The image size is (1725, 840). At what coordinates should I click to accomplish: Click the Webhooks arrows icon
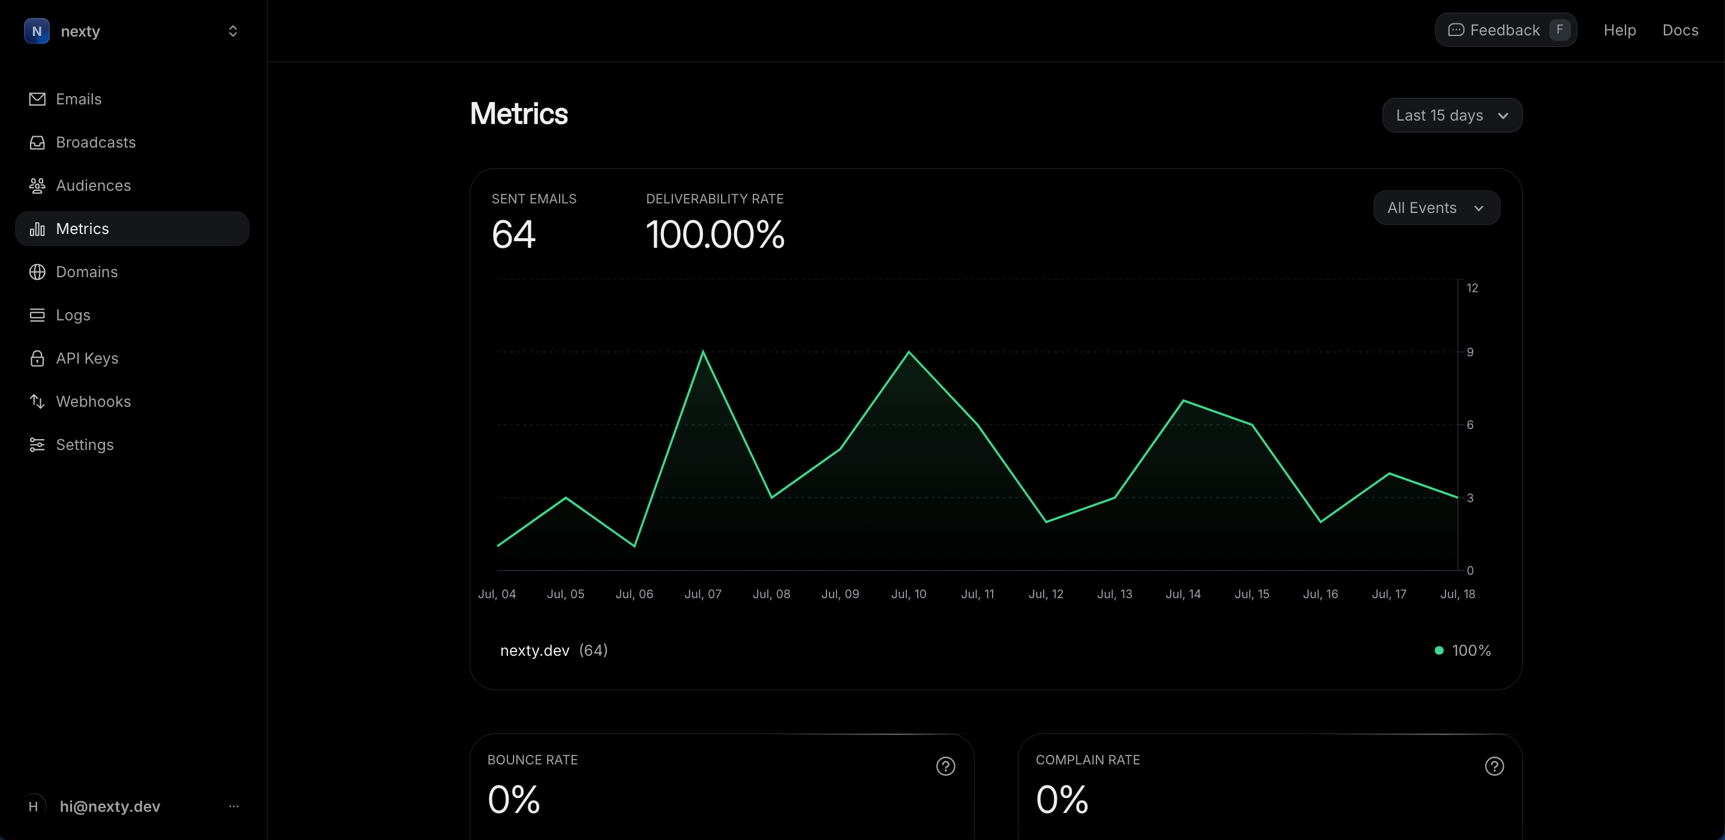pyautogui.click(x=38, y=401)
